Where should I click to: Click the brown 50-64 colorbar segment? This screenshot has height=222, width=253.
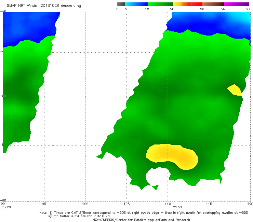pyautogui.click(x=213, y=4)
